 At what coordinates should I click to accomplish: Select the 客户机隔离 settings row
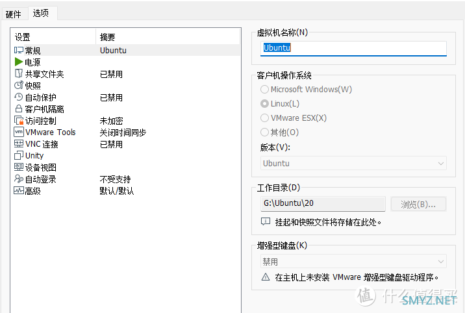coord(125,109)
